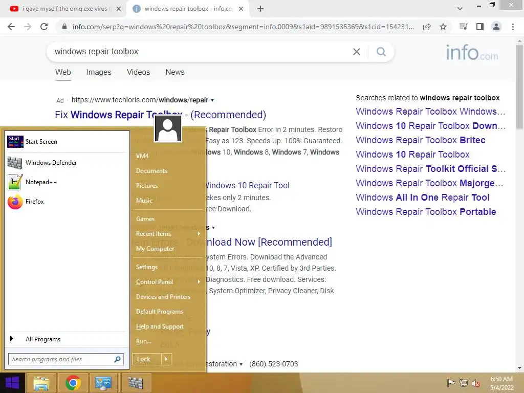
Task: Select the News search tab
Action: click(x=175, y=72)
